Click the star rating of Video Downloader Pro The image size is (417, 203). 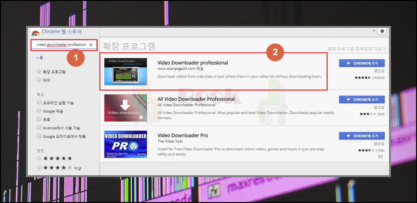point(365,151)
